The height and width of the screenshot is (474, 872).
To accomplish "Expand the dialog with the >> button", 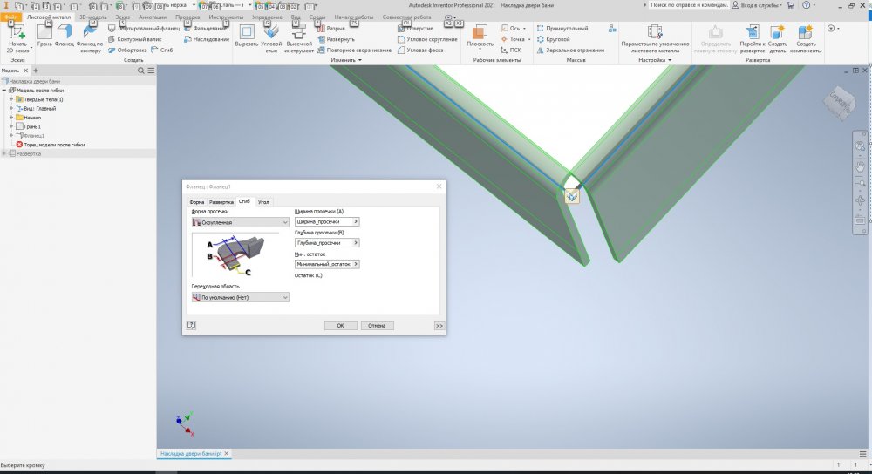I will tap(439, 325).
